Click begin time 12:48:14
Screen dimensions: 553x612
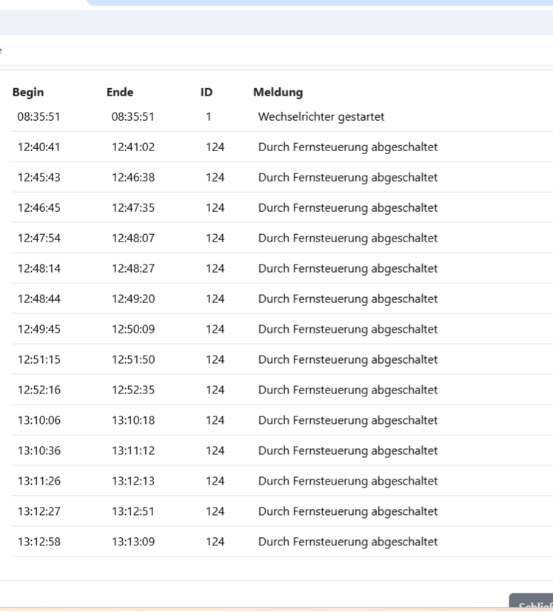pos(39,268)
